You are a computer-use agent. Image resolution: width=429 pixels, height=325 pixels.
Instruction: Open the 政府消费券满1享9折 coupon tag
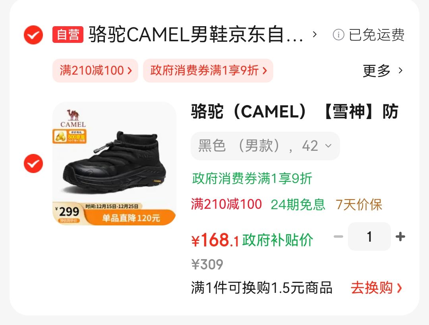pyautogui.click(x=208, y=71)
